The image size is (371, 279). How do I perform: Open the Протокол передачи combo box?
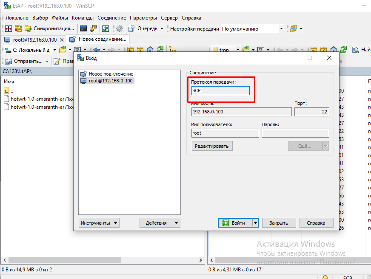click(220, 91)
